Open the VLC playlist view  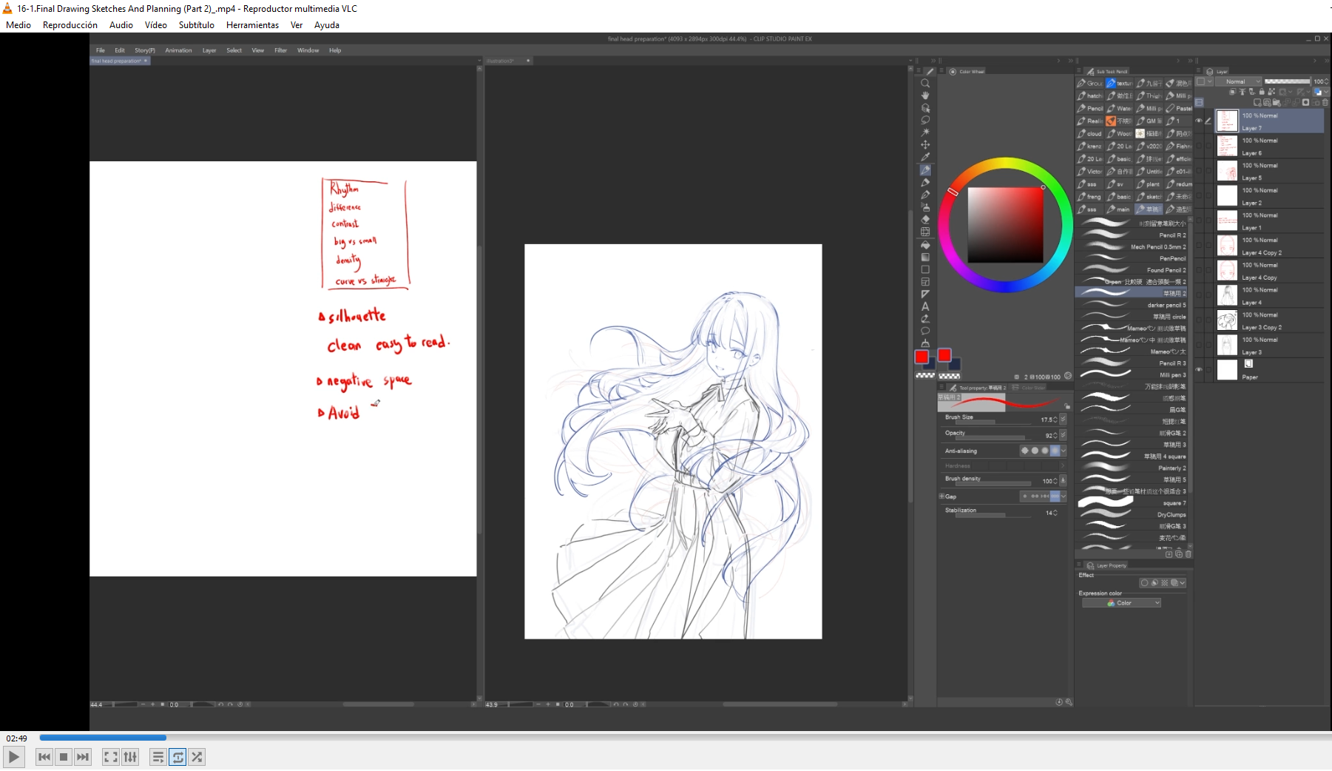(158, 757)
